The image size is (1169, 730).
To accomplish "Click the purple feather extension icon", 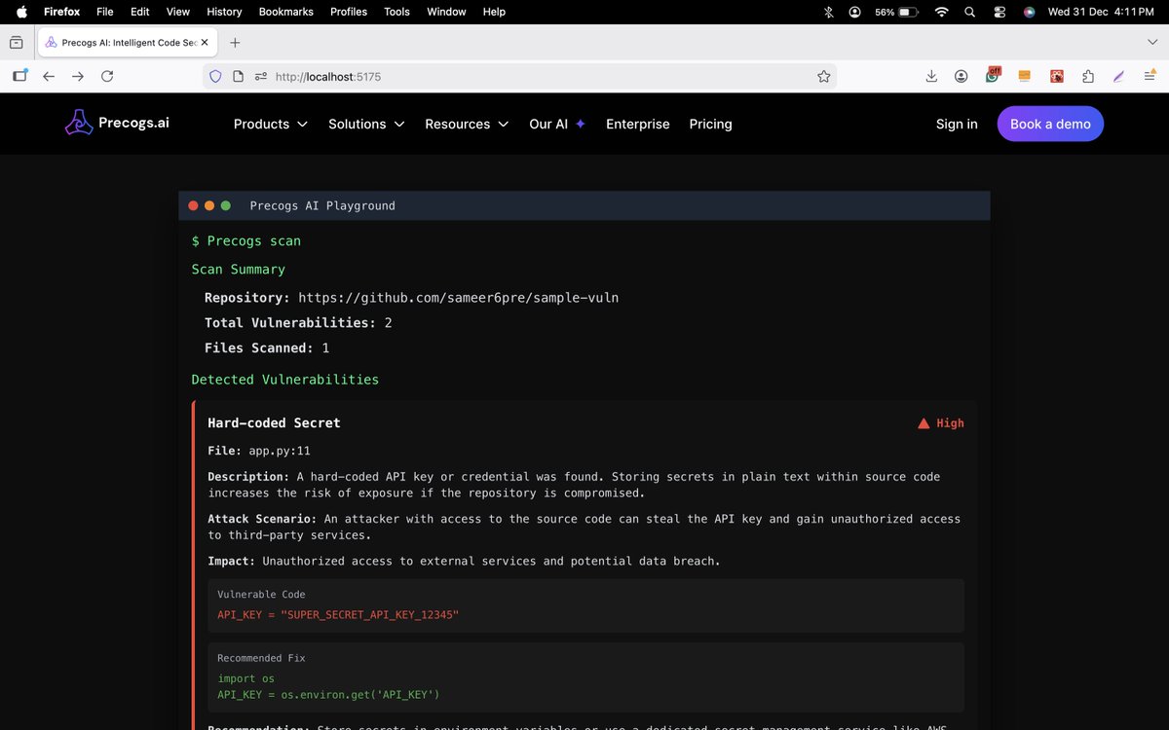I will [x=1119, y=76].
